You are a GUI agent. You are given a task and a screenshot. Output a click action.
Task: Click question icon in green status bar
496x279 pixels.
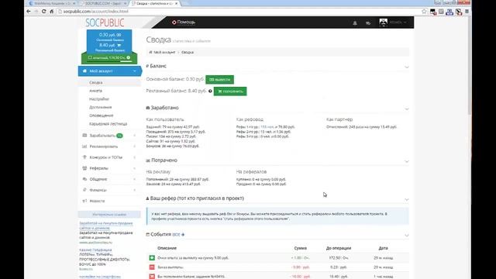pos(129,57)
